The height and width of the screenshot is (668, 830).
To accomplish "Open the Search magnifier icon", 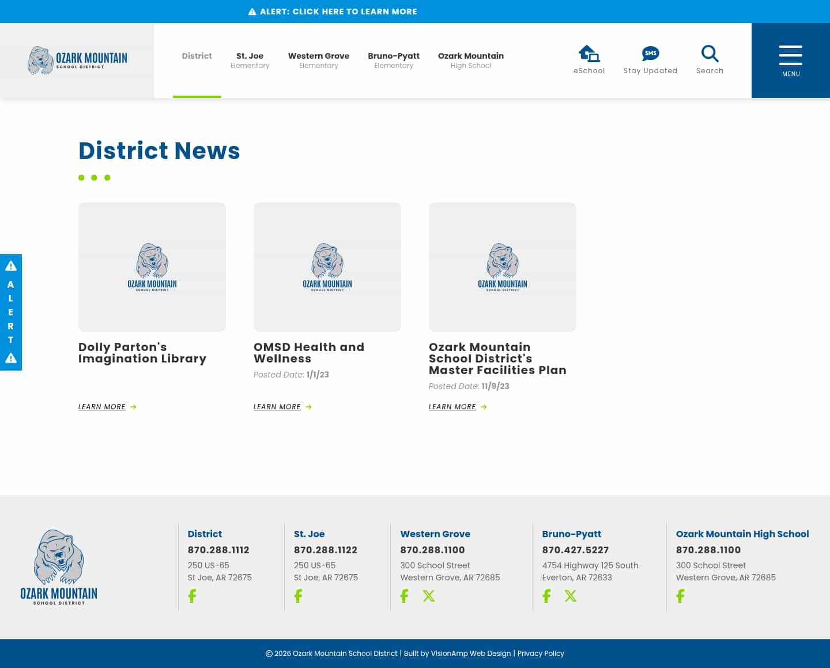I will [x=710, y=54].
